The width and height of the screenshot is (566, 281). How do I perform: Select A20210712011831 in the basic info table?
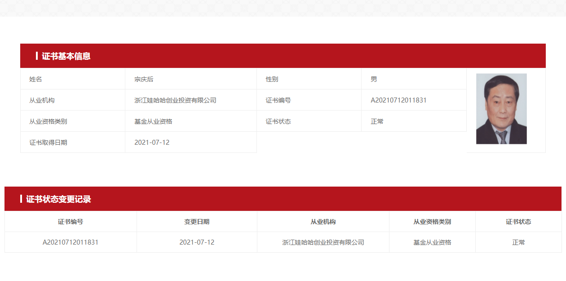click(398, 100)
